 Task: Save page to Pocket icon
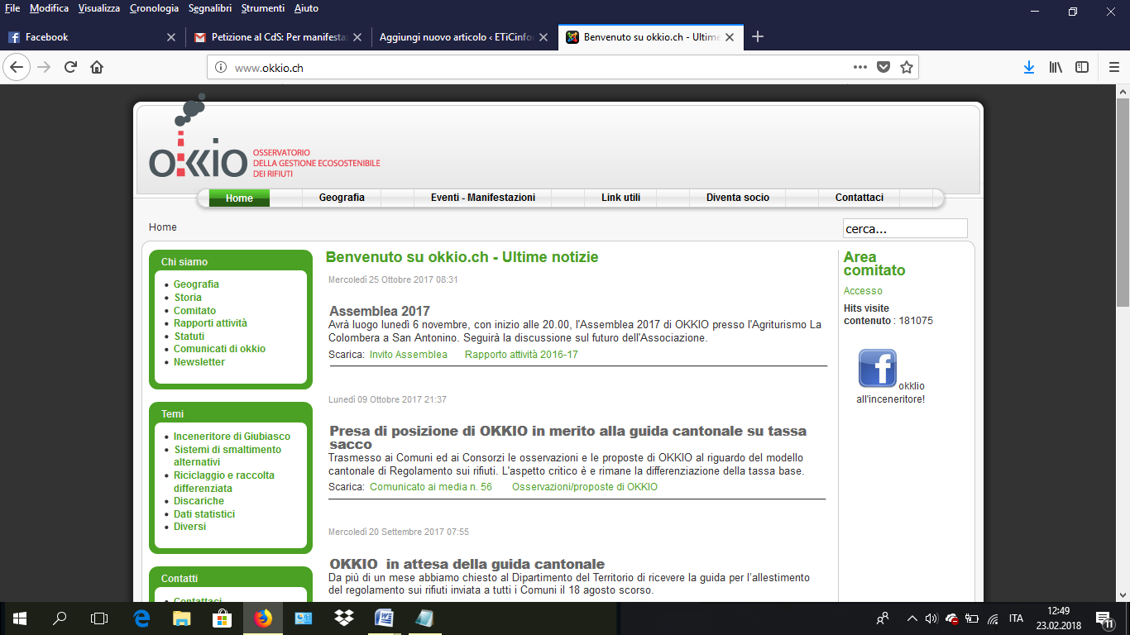883,67
